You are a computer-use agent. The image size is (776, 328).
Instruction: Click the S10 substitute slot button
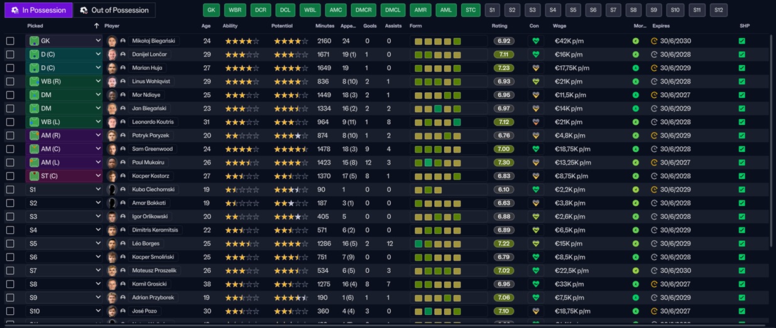[675, 10]
